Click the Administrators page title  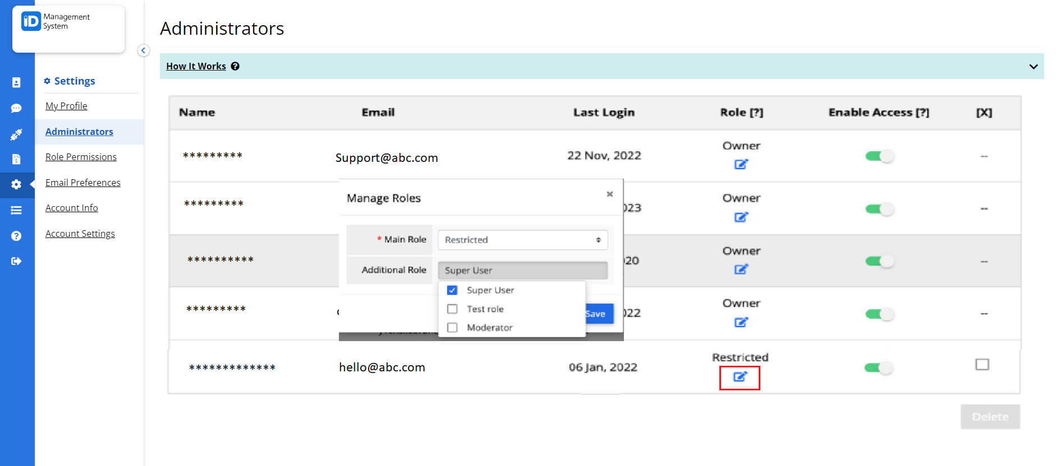click(222, 29)
